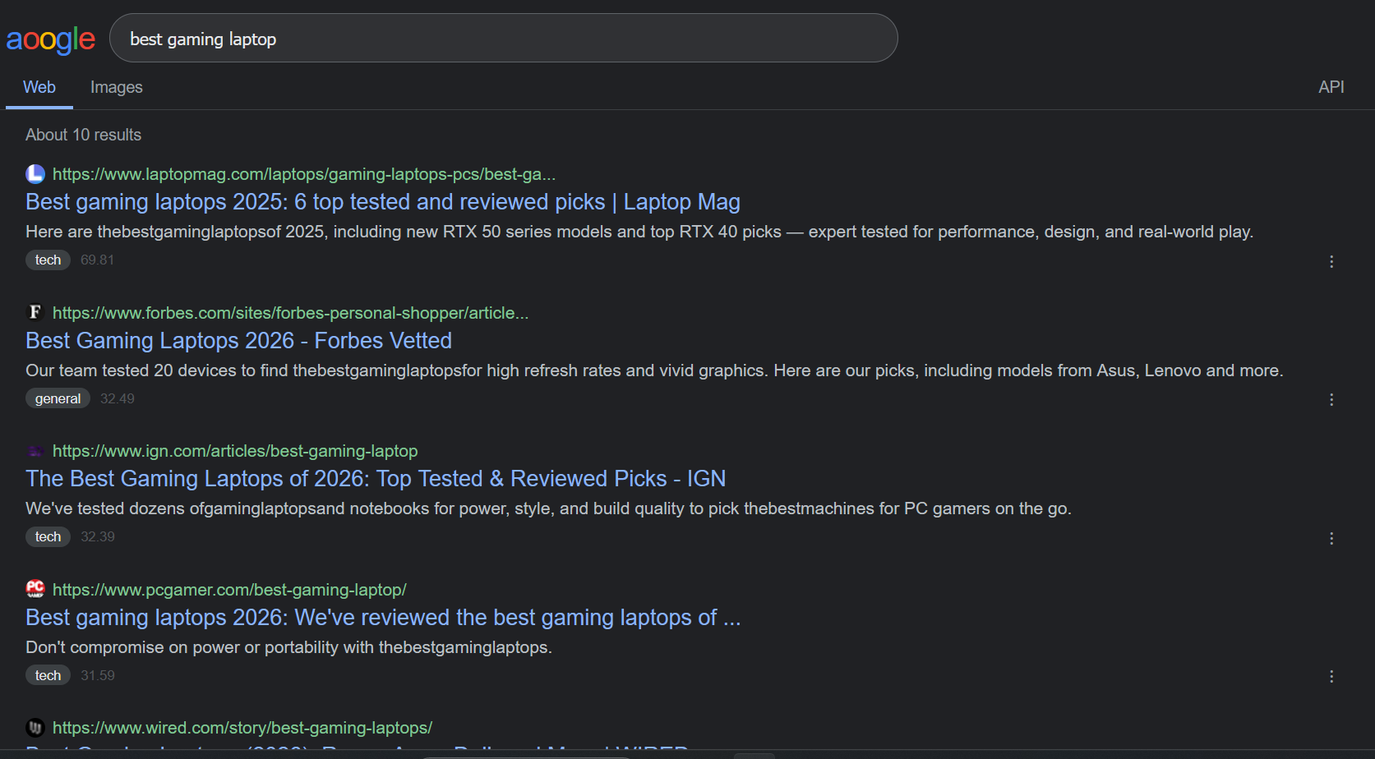Image resolution: width=1375 pixels, height=759 pixels.
Task: Click the Laptop Mag result description snippet
Action: pyautogui.click(x=639, y=232)
